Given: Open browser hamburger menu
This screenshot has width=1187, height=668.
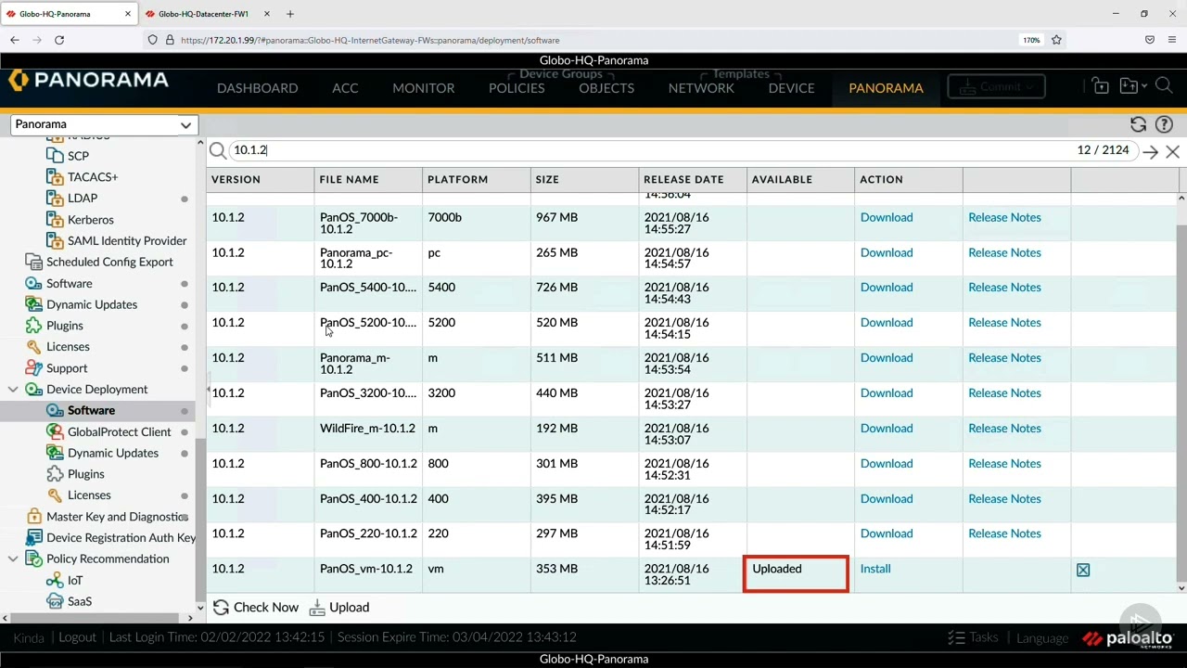Looking at the screenshot, I should click(x=1172, y=40).
